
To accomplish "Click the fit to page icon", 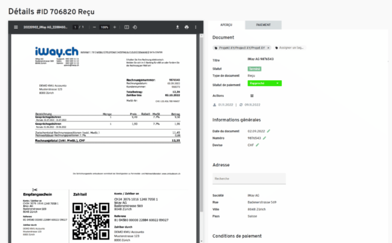I will [x=127, y=27].
